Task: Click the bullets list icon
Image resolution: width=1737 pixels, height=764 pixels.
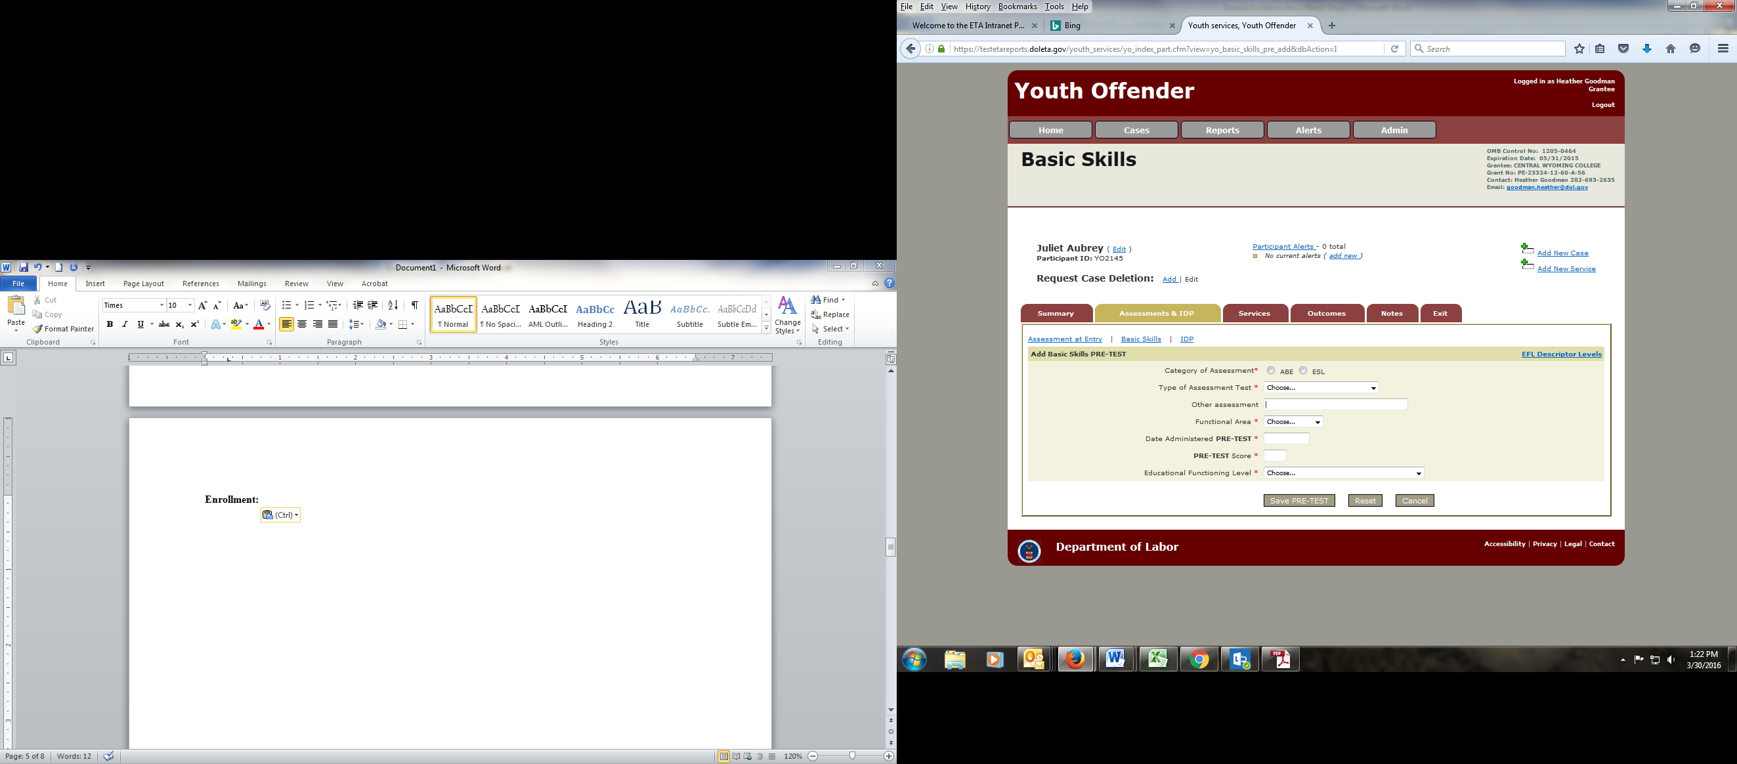Action: coord(287,305)
